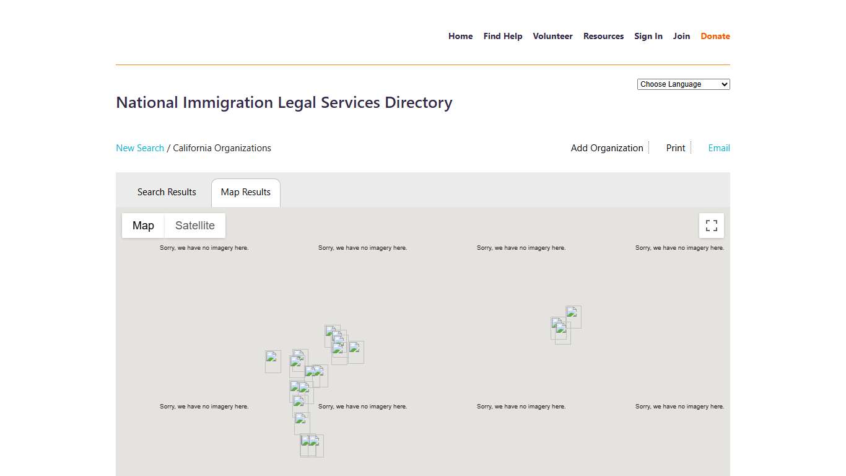Toggle to Satellite view
This screenshot has width=846, height=476.
[195, 225]
